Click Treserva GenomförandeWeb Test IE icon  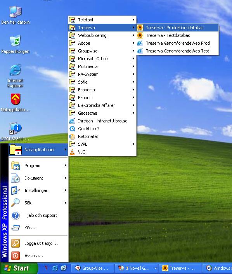click(140, 51)
